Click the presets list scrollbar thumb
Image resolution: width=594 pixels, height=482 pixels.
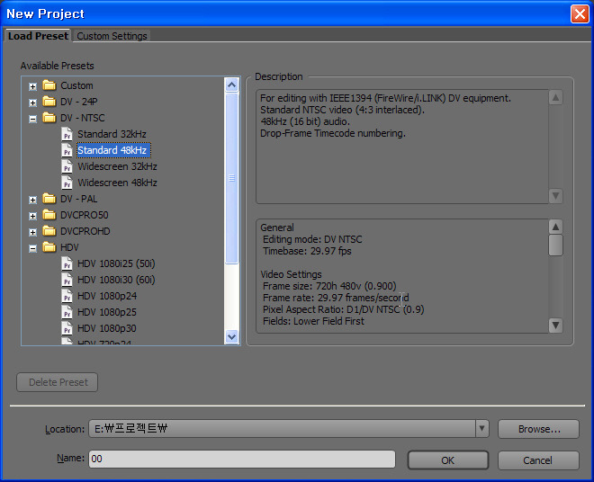coord(231,177)
